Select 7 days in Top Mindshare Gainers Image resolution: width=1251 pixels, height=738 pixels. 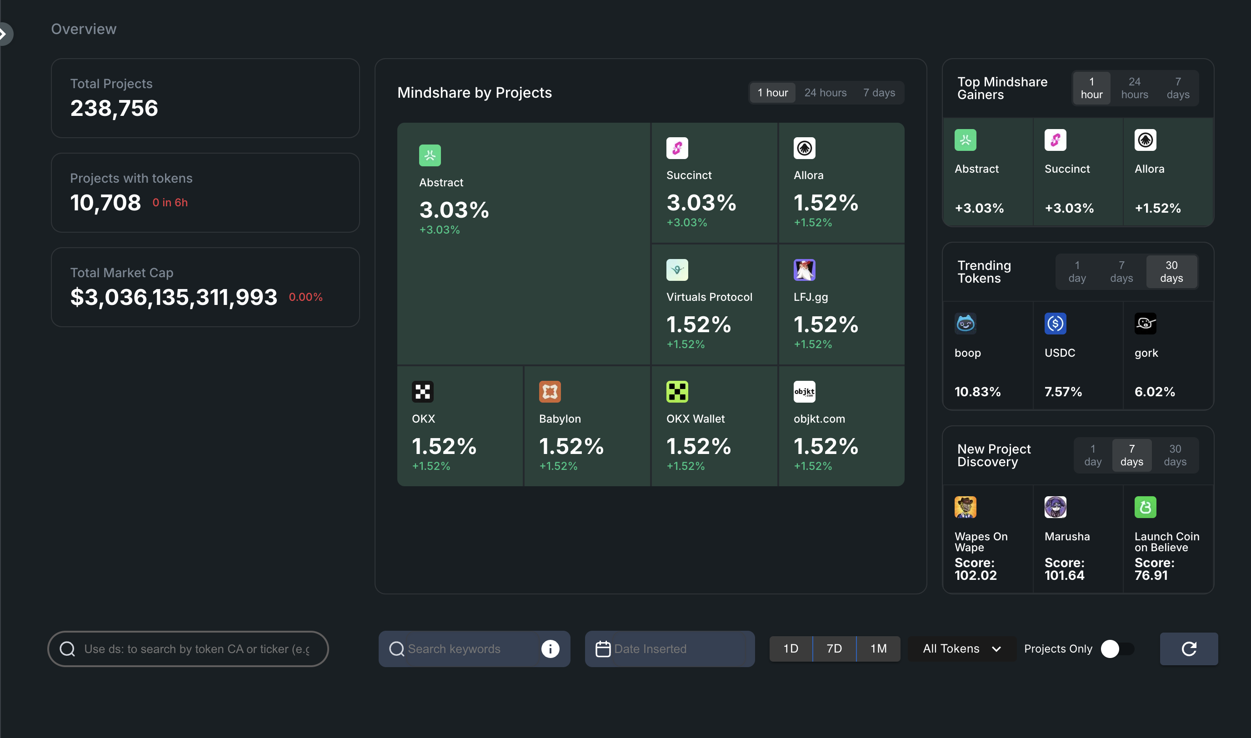(x=1177, y=88)
